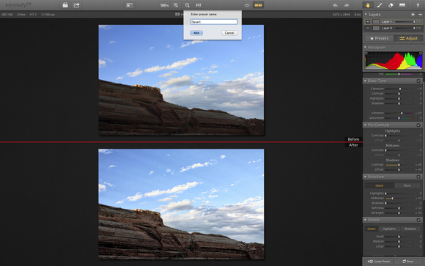Click the zoom in magnifier icon
Image resolution: width=425 pixels, height=266 pixels.
coord(176,5)
